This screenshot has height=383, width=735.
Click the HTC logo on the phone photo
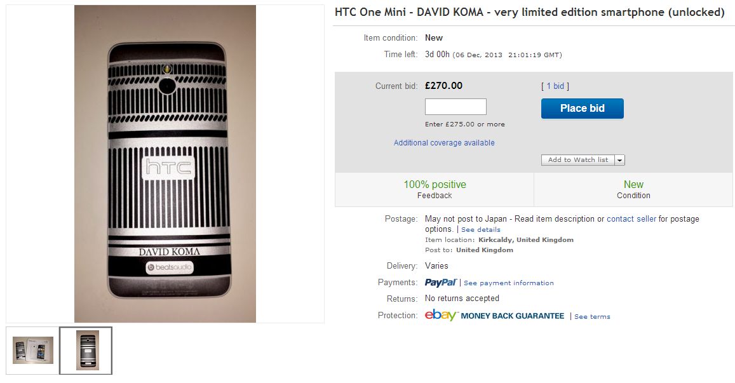click(x=168, y=168)
